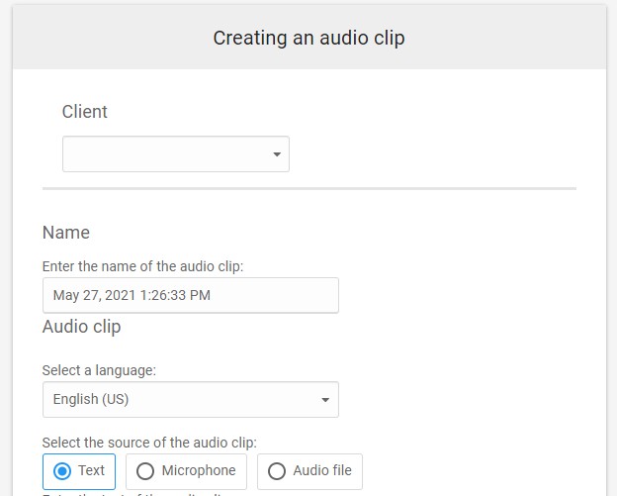Screen dimensions: 617x496
Task: Click the Audio file radio circle
Action: [x=277, y=471]
